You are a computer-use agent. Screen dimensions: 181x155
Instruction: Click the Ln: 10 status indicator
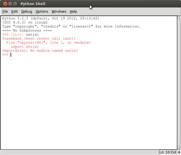(x=165, y=152)
